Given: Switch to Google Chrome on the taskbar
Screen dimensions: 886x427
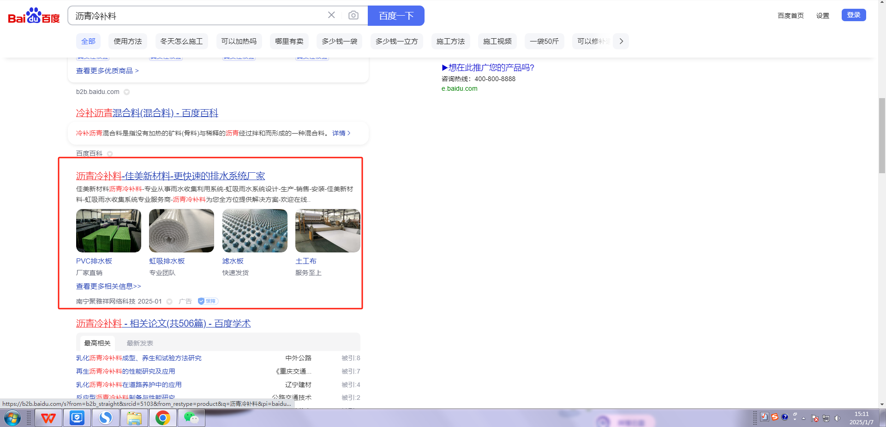Looking at the screenshot, I should click(x=163, y=418).
